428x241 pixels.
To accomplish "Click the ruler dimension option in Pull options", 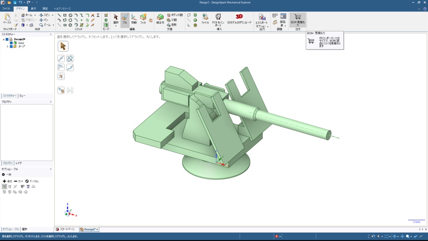I will pos(33,187).
